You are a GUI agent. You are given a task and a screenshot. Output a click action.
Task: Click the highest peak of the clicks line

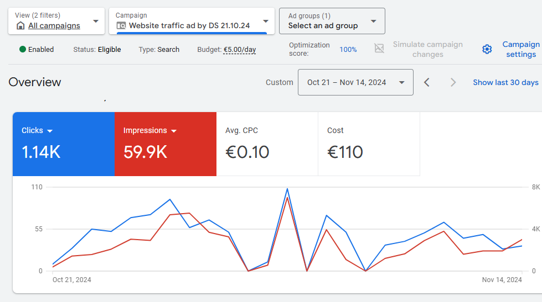(287, 189)
